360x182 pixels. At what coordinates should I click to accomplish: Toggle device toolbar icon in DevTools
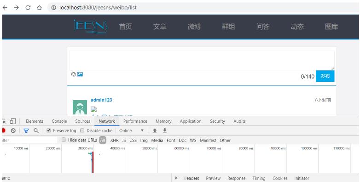point(13,121)
